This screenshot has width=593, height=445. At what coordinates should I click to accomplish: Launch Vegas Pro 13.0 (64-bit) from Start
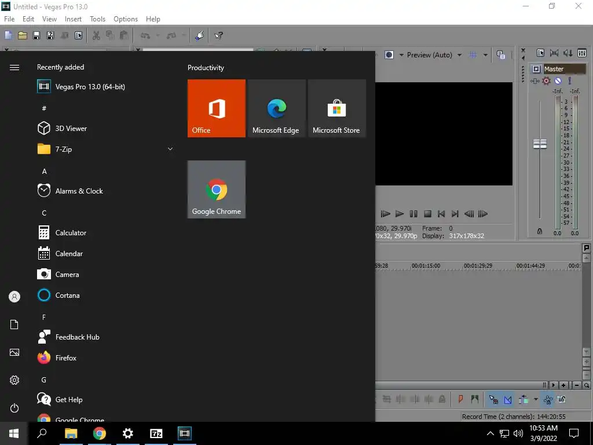tap(81, 87)
